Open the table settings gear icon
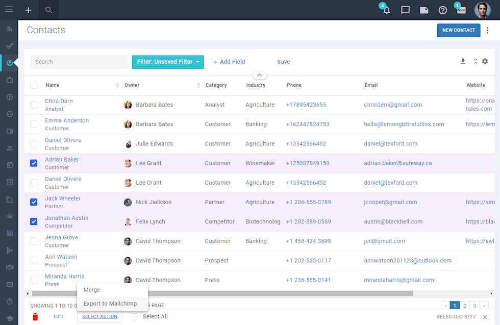This screenshot has width=500, height=325. (x=485, y=61)
